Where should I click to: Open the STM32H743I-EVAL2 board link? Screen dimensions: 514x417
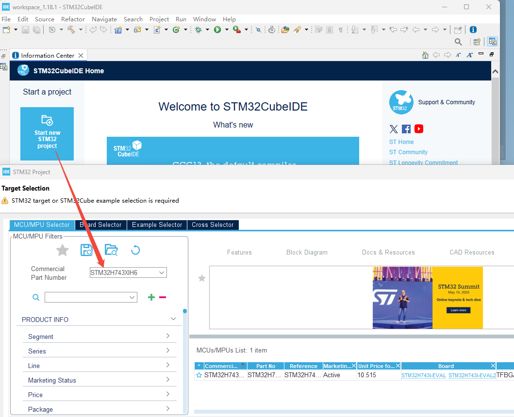point(472,375)
